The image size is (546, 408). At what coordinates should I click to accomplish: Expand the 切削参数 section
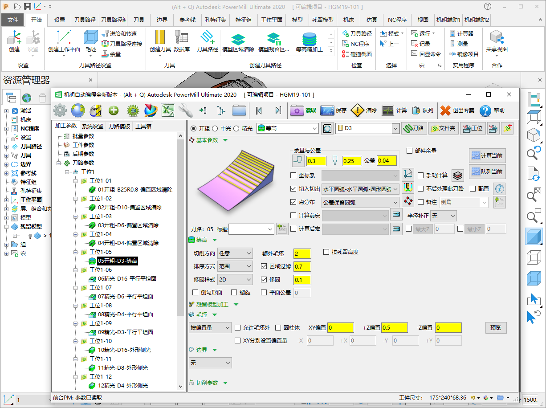click(x=225, y=383)
